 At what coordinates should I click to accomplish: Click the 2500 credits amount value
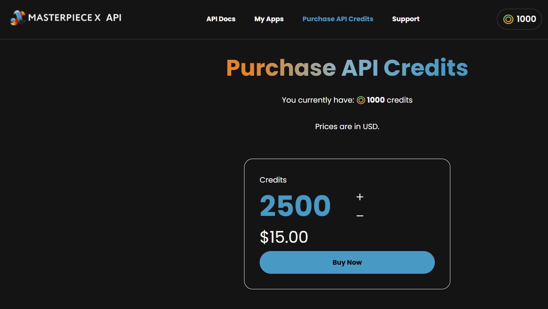[x=295, y=206]
